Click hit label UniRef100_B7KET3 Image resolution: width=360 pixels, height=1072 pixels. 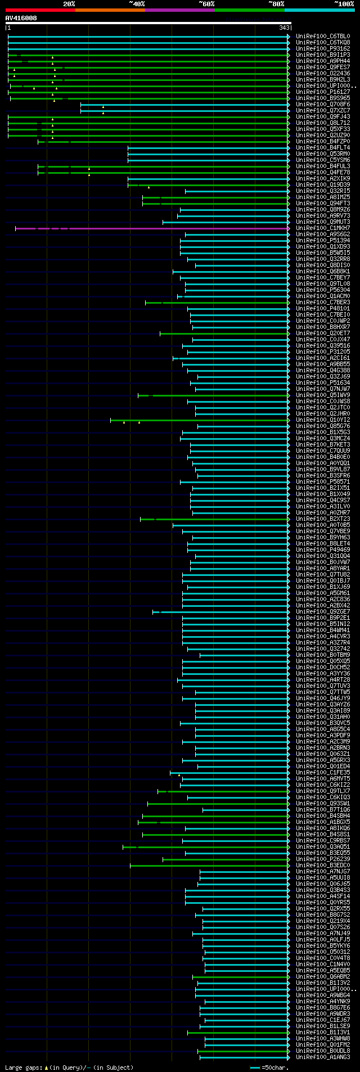[x=323, y=445]
